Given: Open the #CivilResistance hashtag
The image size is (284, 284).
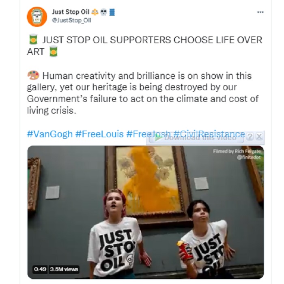Looking at the screenshot, I should pos(209,134).
